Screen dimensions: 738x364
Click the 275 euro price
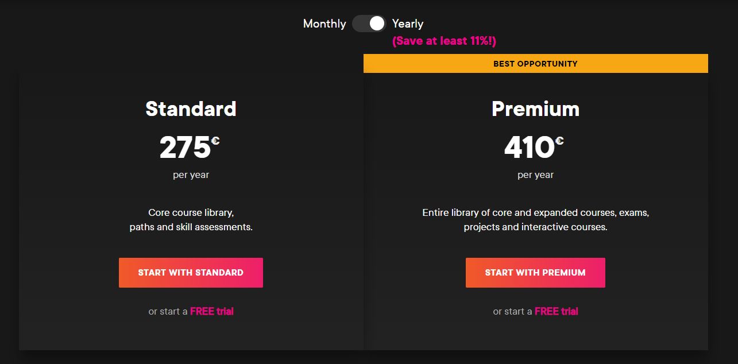pos(190,148)
